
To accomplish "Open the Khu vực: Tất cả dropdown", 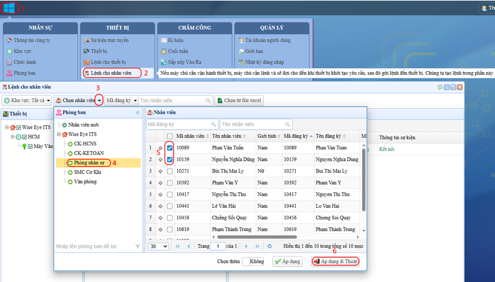I will [26, 100].
